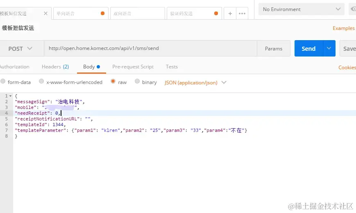Open the No Environment dropdown
The height and width of the screenshot is (213, 356).
click(x=301, y=9)
